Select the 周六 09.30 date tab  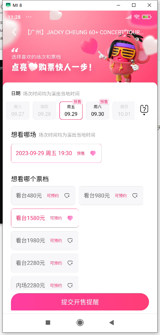(x=98, y=110)
